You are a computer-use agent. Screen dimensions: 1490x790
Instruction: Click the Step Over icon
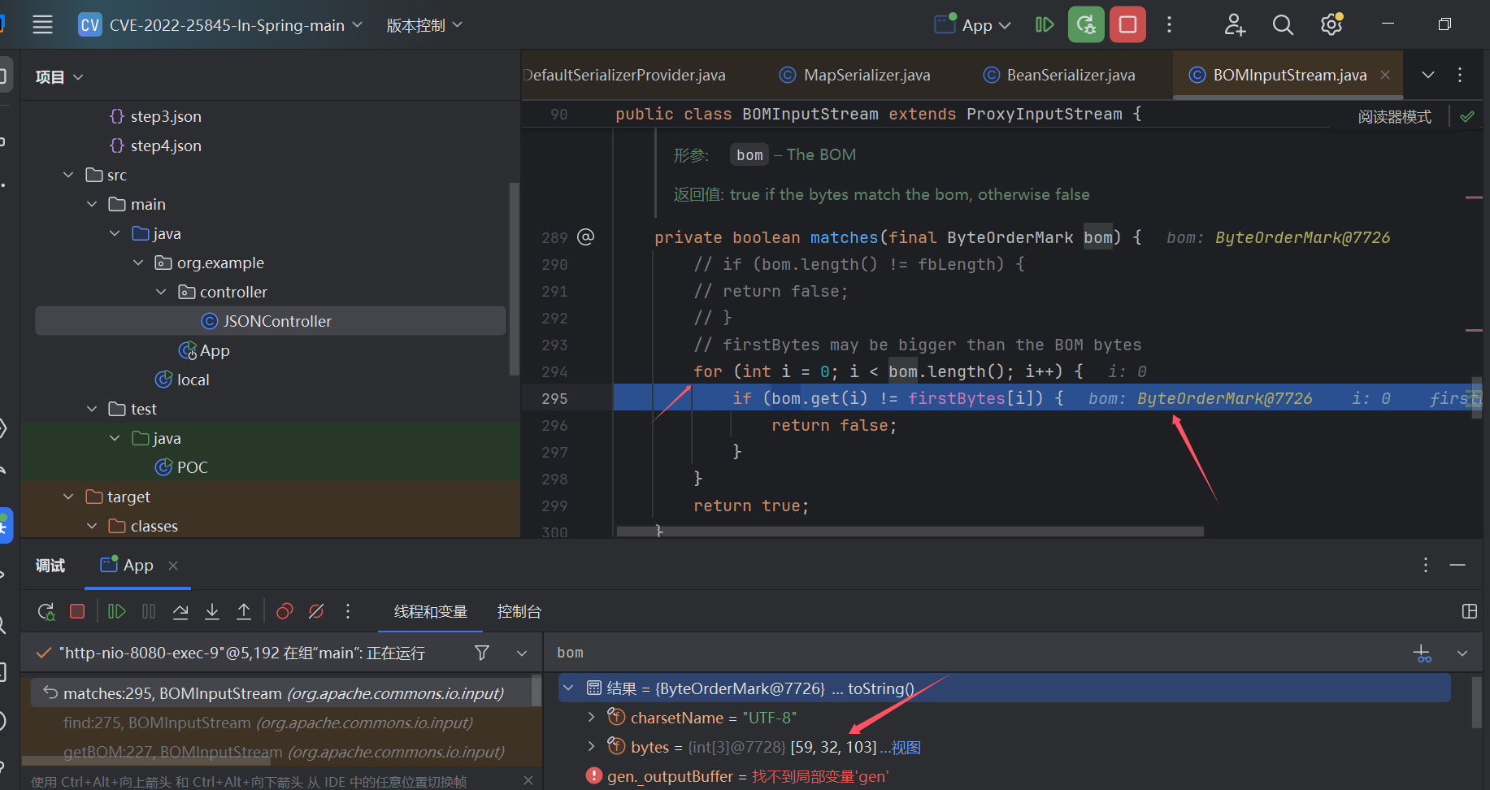tap(180, 611)
